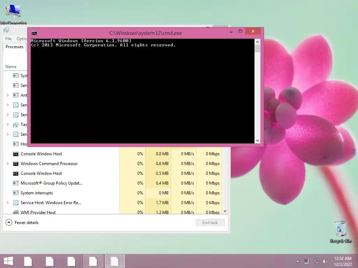Open the Options menu in Task Manager

(22, 38)
